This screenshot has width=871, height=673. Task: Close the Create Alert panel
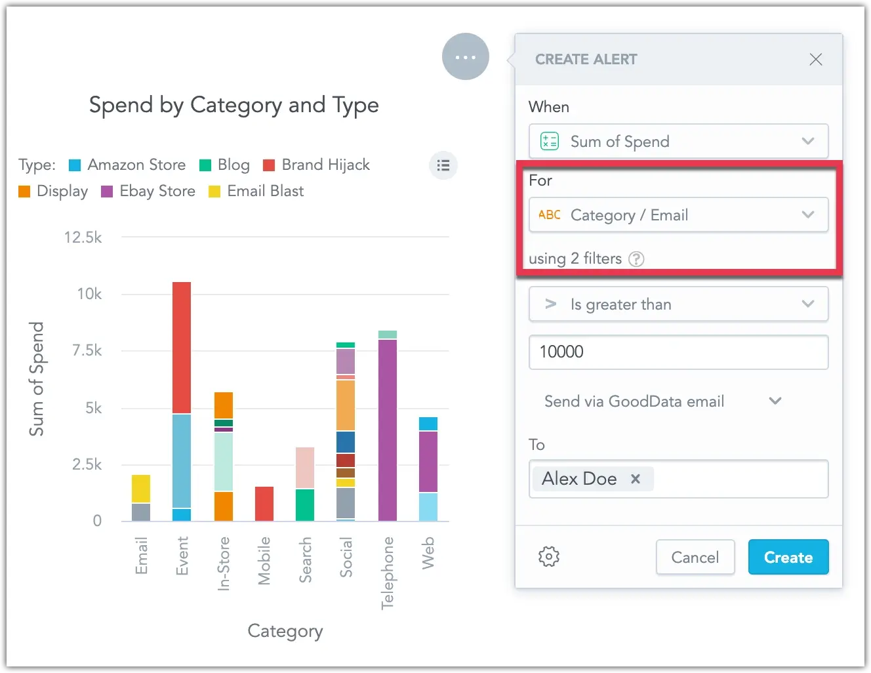pyautogui.click(x=815, y=60)
